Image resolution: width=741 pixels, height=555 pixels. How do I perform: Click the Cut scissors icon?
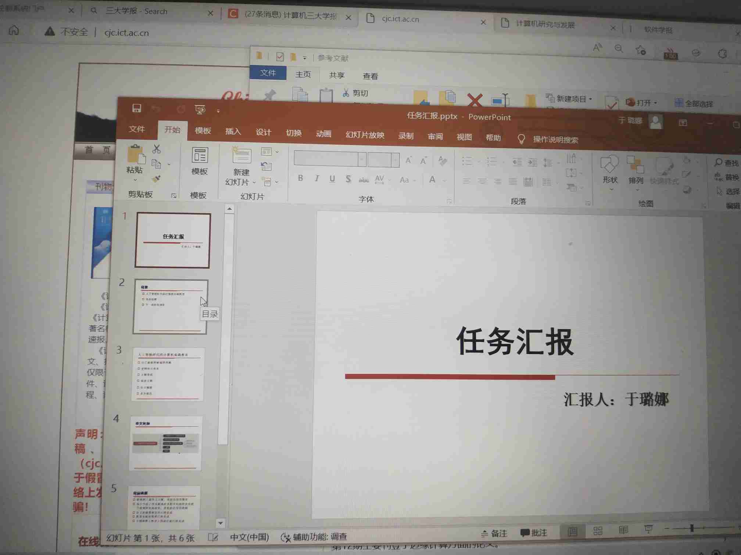pos(157,149)
